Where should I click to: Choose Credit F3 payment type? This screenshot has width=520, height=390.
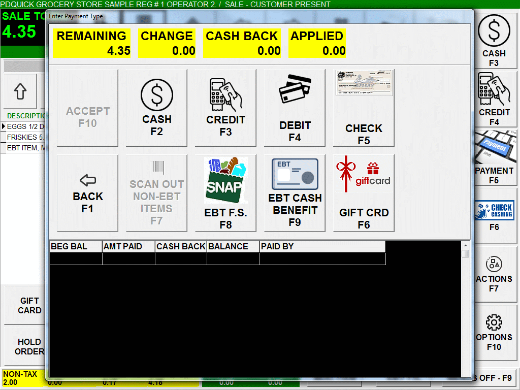click(225, 108)
